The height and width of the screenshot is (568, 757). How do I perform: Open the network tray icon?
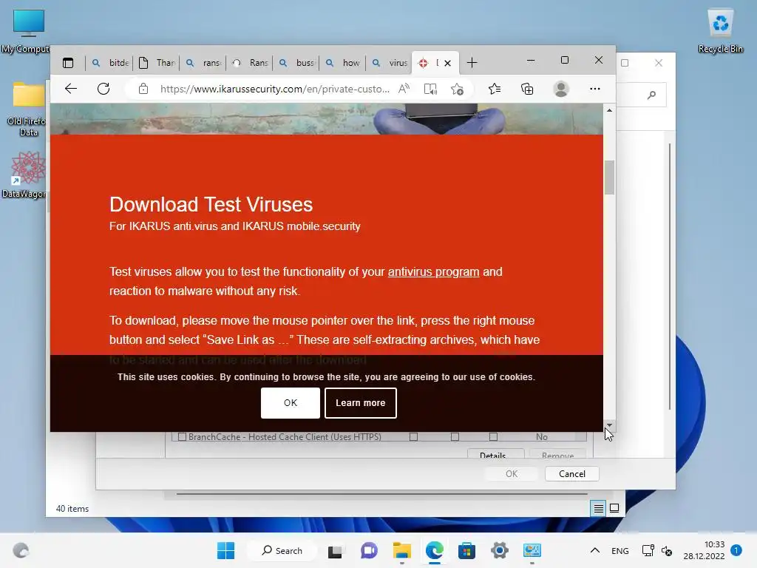tap(648, 550)
